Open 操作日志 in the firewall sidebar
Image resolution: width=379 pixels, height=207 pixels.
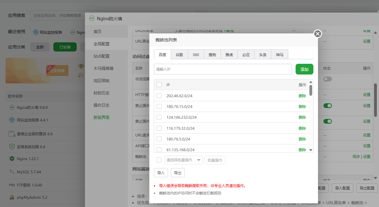coord(106,105)
